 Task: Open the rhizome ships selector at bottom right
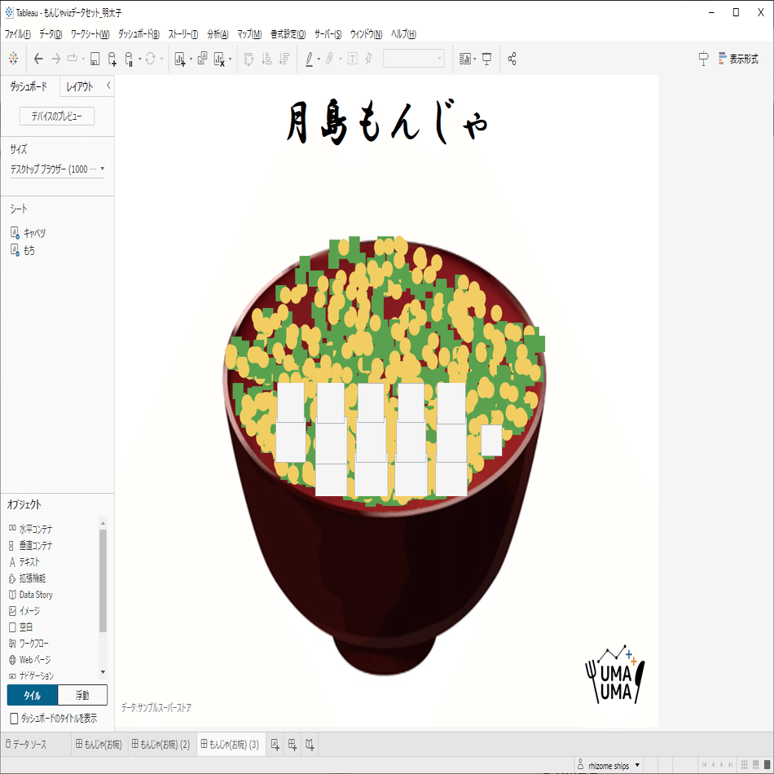click(607, 765)
